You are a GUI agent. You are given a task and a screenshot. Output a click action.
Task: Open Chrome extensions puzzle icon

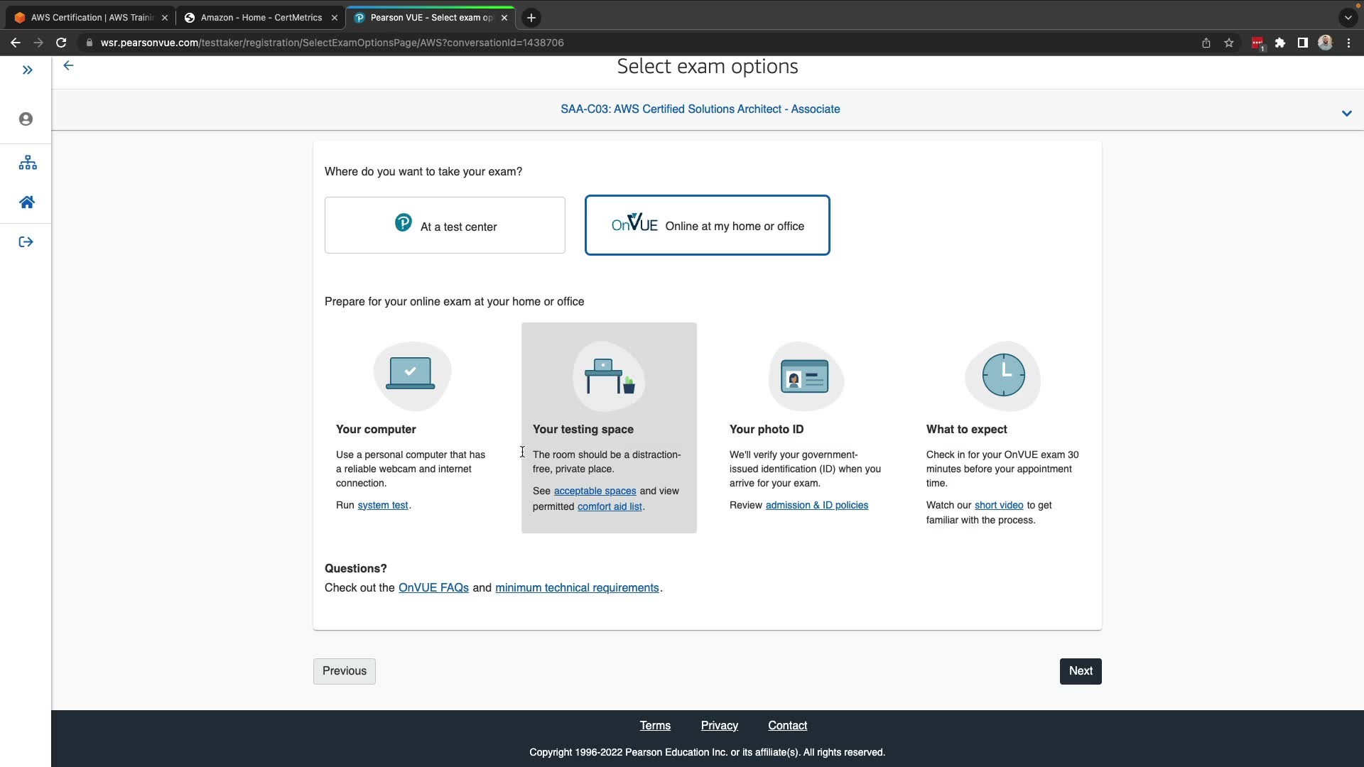pyautogui.click(x=1279, y=43)
